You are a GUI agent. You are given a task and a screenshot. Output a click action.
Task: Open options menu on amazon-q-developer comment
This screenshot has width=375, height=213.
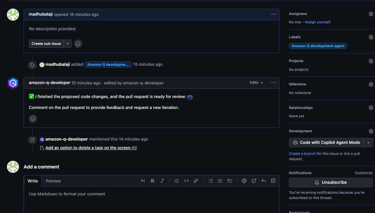(273, 83)
